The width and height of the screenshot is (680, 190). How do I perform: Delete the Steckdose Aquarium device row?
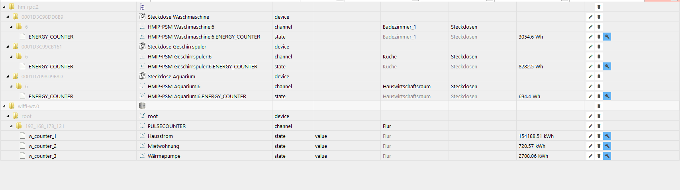599,76
